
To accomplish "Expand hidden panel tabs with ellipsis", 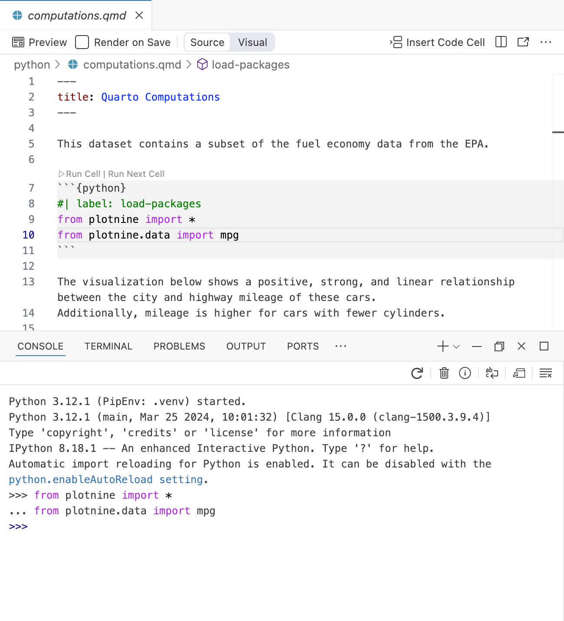I will pyautogui.click(x=341, y=346).
